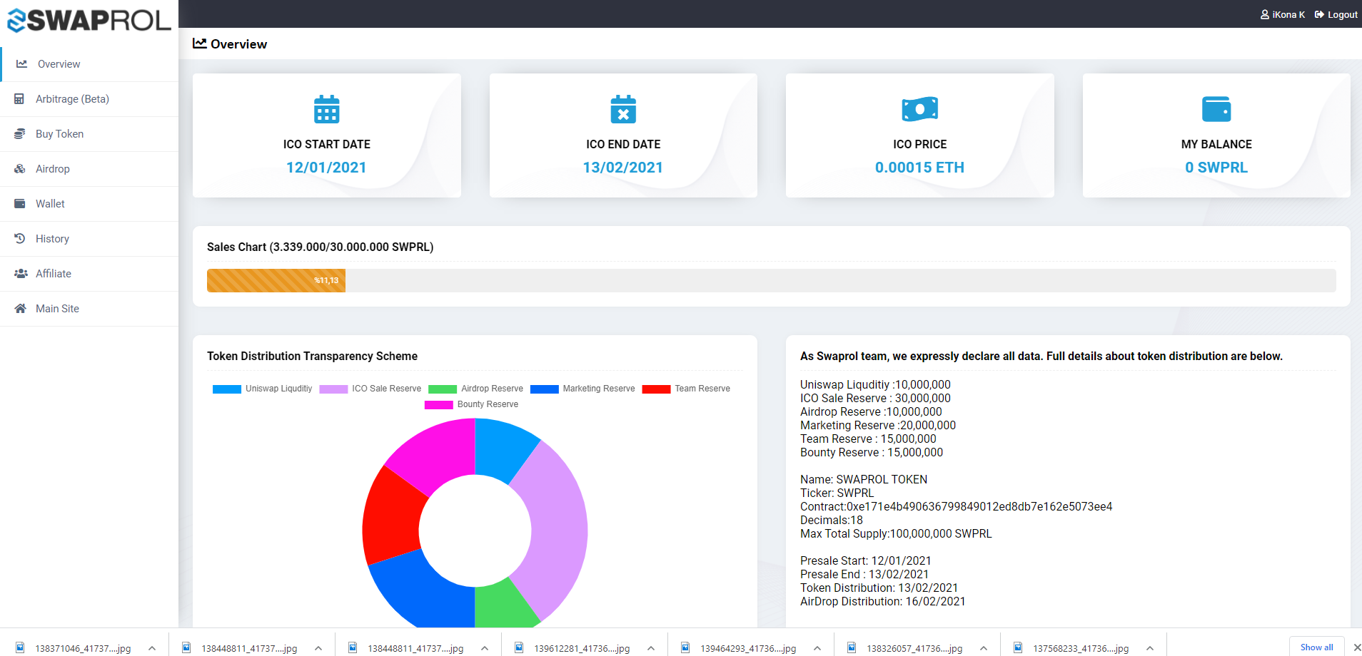1362x656 pixels.
Task: Toggle Airdrop Reserve legend entry
Action: click(x=476, y=389)
